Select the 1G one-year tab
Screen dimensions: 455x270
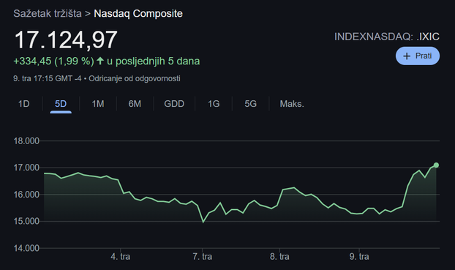(x=214, y=104)
